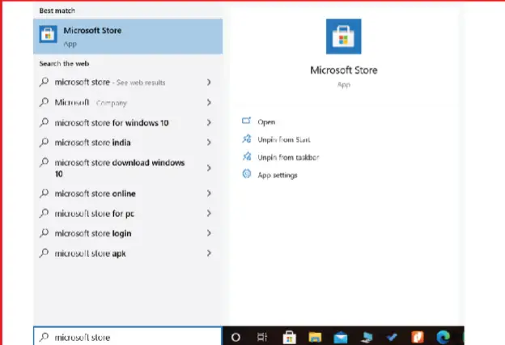Click search icon beside 'microsoft store for pc'
The height and width of the screenshot is (345, 505).
click(45, 213)
